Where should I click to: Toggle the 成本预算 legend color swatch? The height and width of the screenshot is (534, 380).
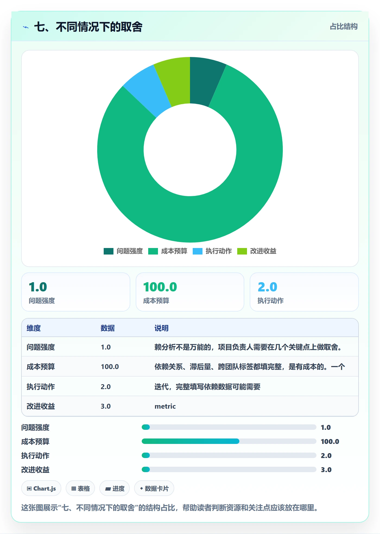[x=153, y=251]
